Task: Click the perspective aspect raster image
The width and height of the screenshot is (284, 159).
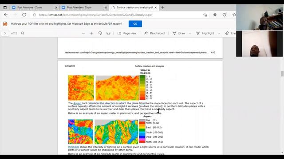Action: (x=116, y=132)
